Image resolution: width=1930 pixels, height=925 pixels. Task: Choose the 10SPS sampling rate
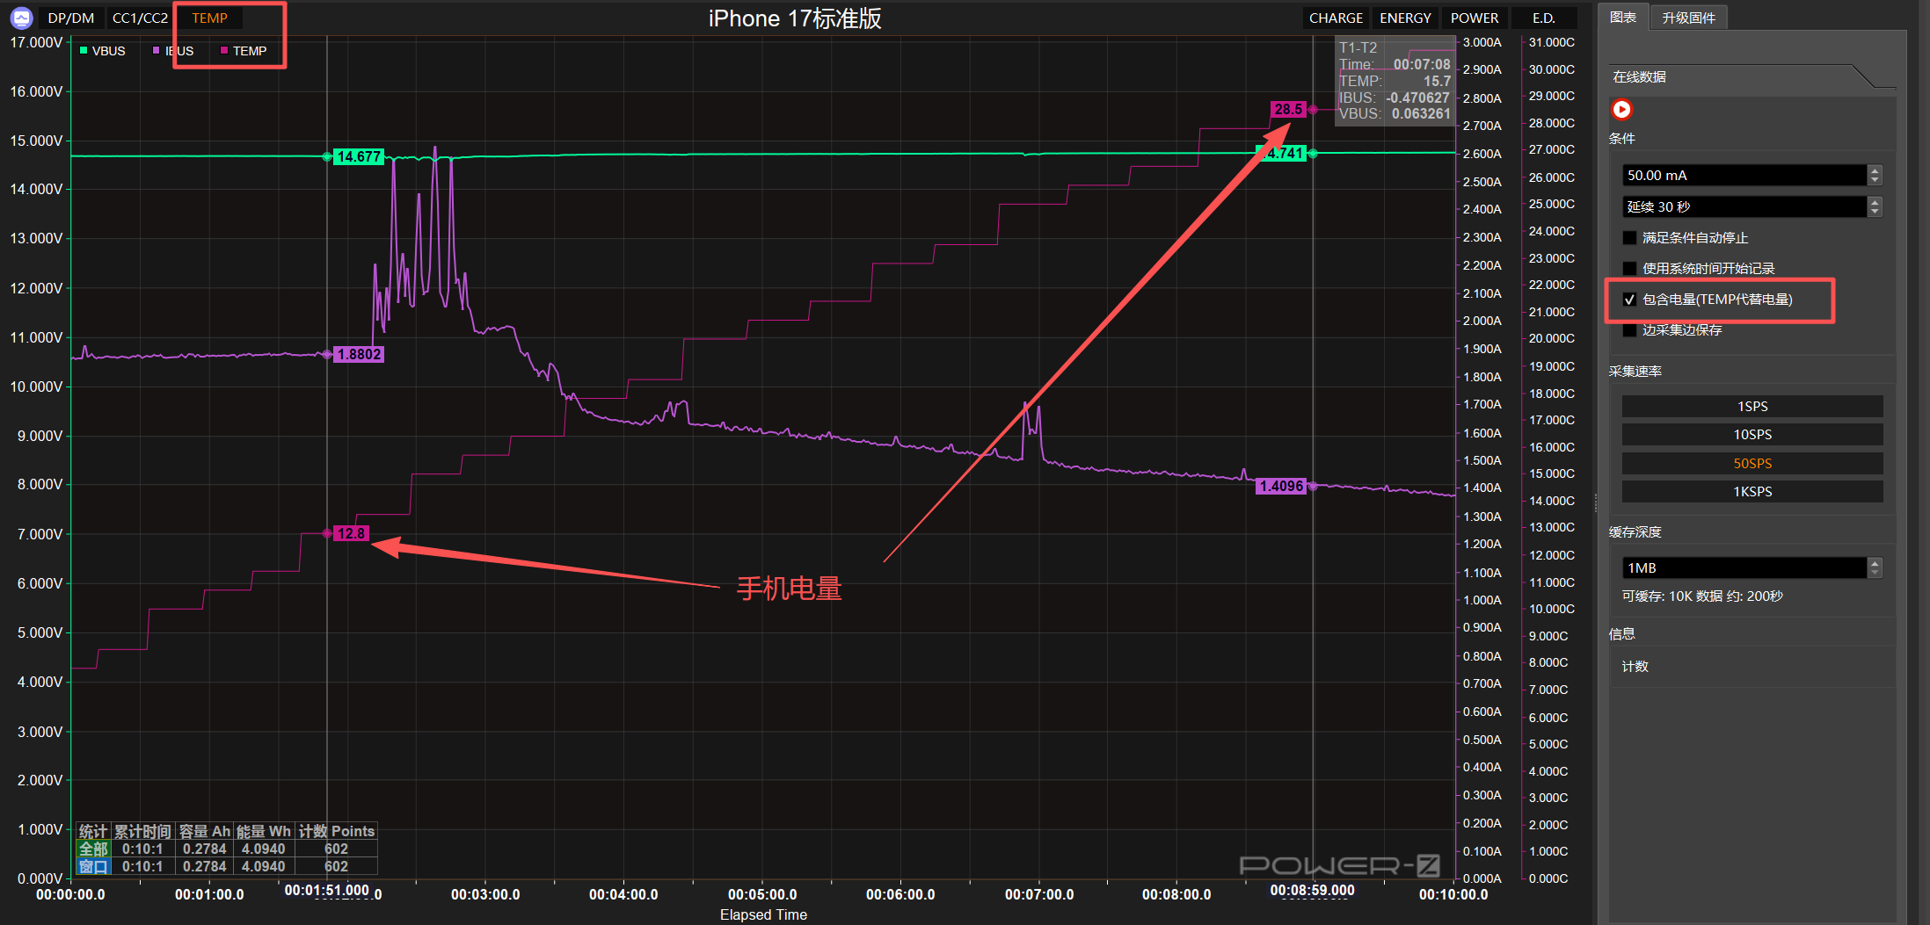pyautogui.click(x=1752, y=435)
